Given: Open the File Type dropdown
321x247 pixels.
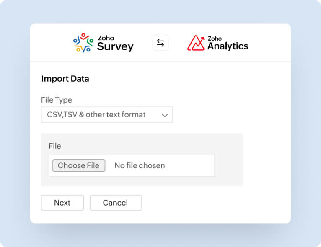Looking at the screenshot, I should tap(106, 115).
